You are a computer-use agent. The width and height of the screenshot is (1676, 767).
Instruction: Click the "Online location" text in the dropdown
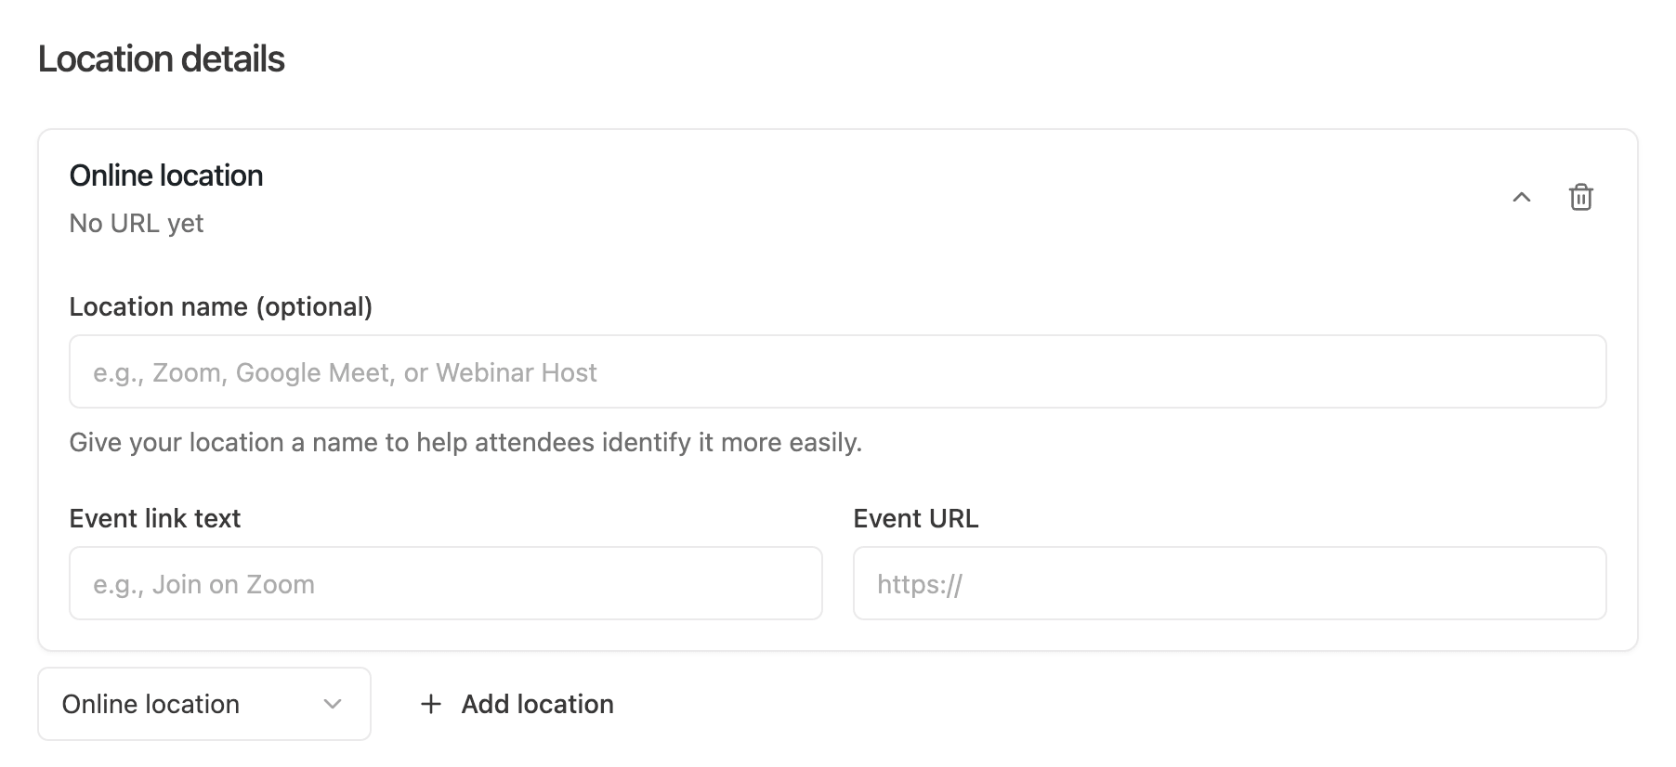point(151,704)
